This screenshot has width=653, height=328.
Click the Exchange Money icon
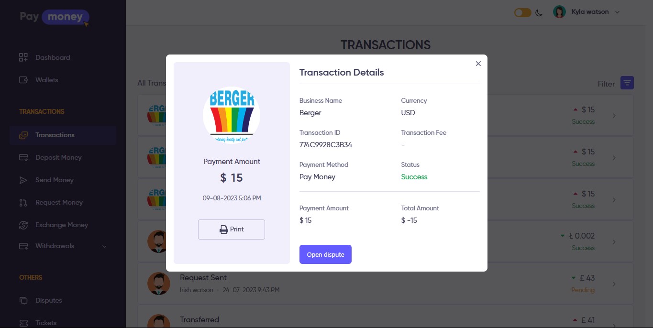pos(23,225)
